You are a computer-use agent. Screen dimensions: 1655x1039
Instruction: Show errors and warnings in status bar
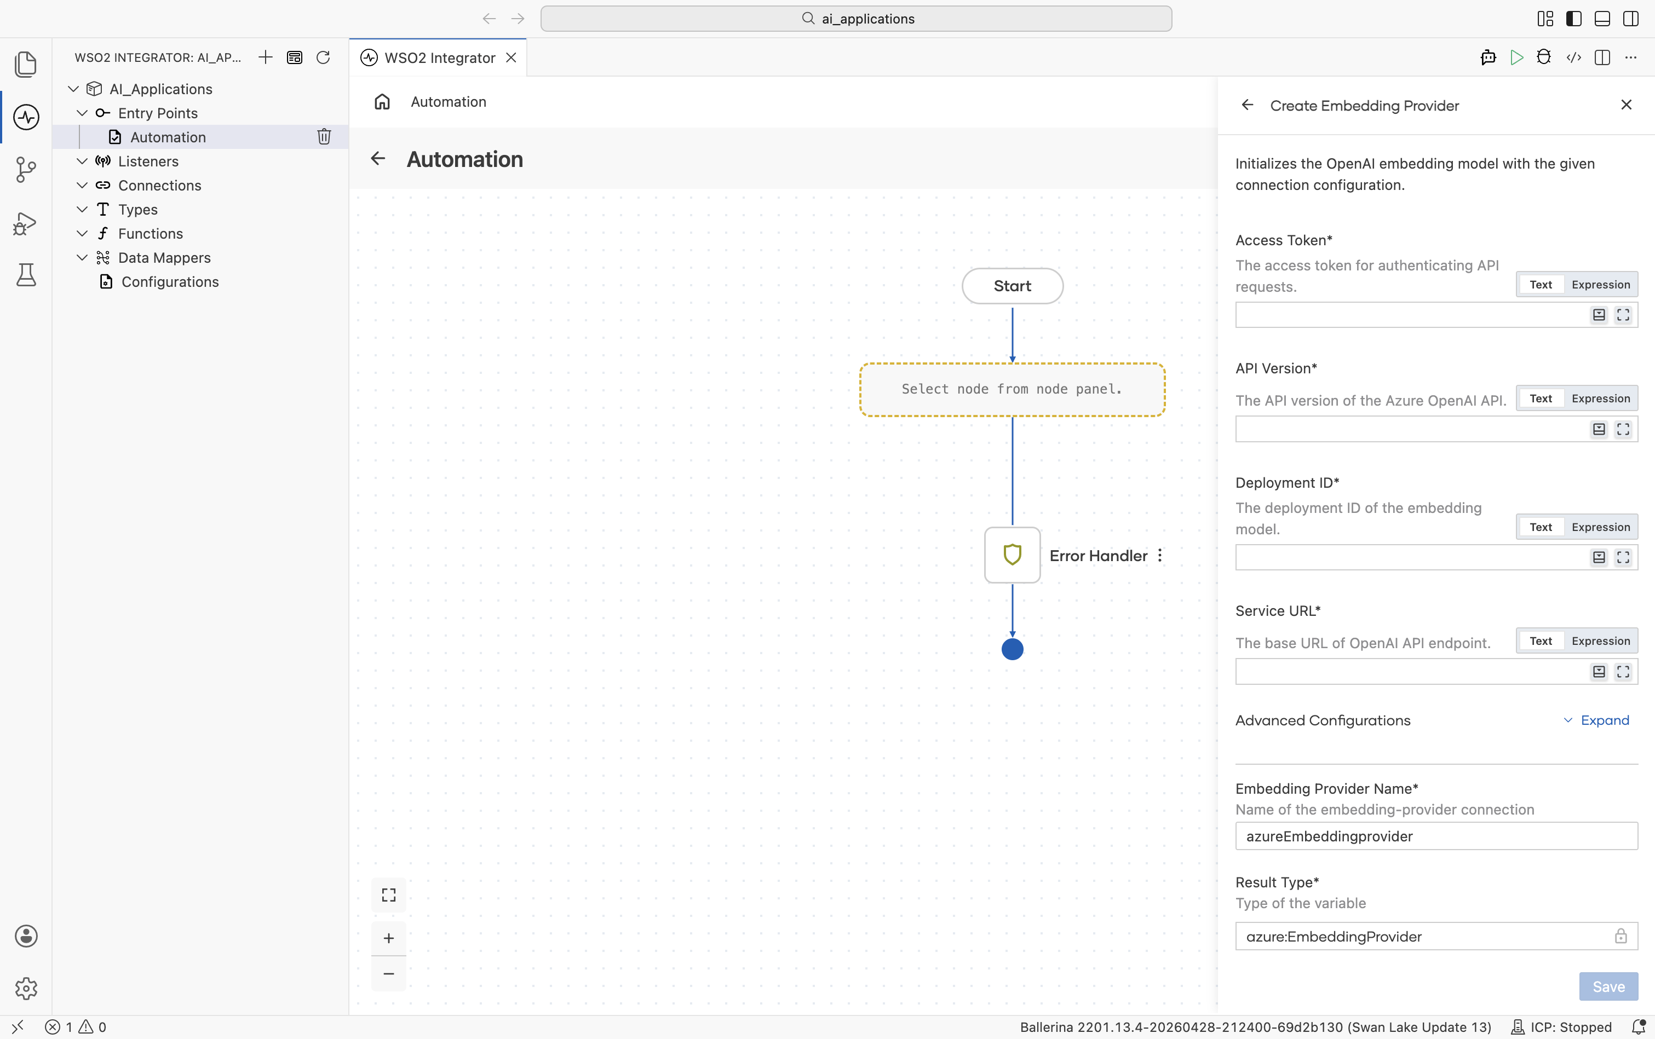point(76,1026)
